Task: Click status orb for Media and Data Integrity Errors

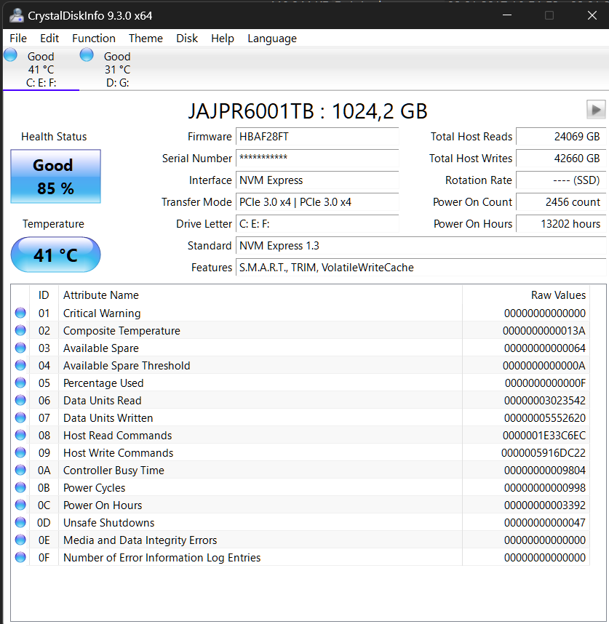Action: (20, 540)
